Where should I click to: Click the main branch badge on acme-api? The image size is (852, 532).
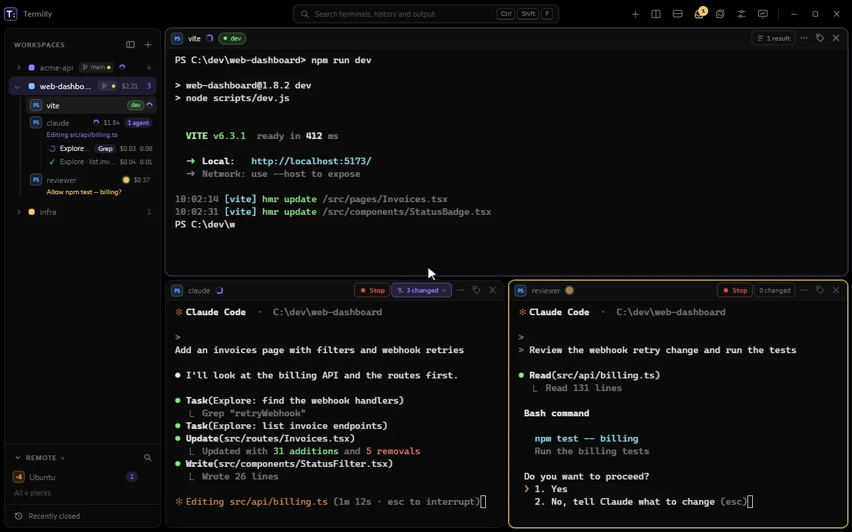[x=95, y=67]
